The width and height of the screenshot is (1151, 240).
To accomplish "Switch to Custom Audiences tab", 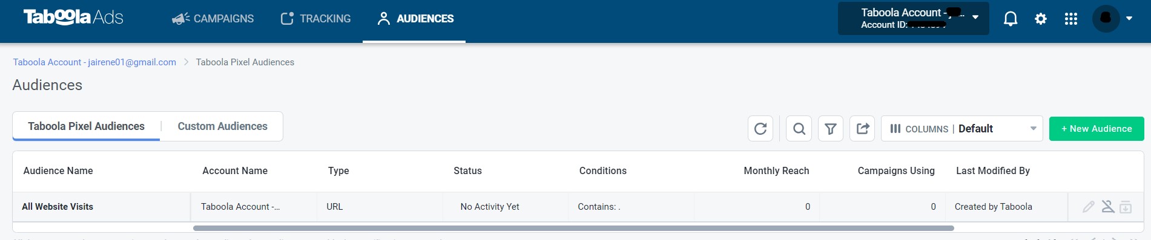I will [223, 126].
